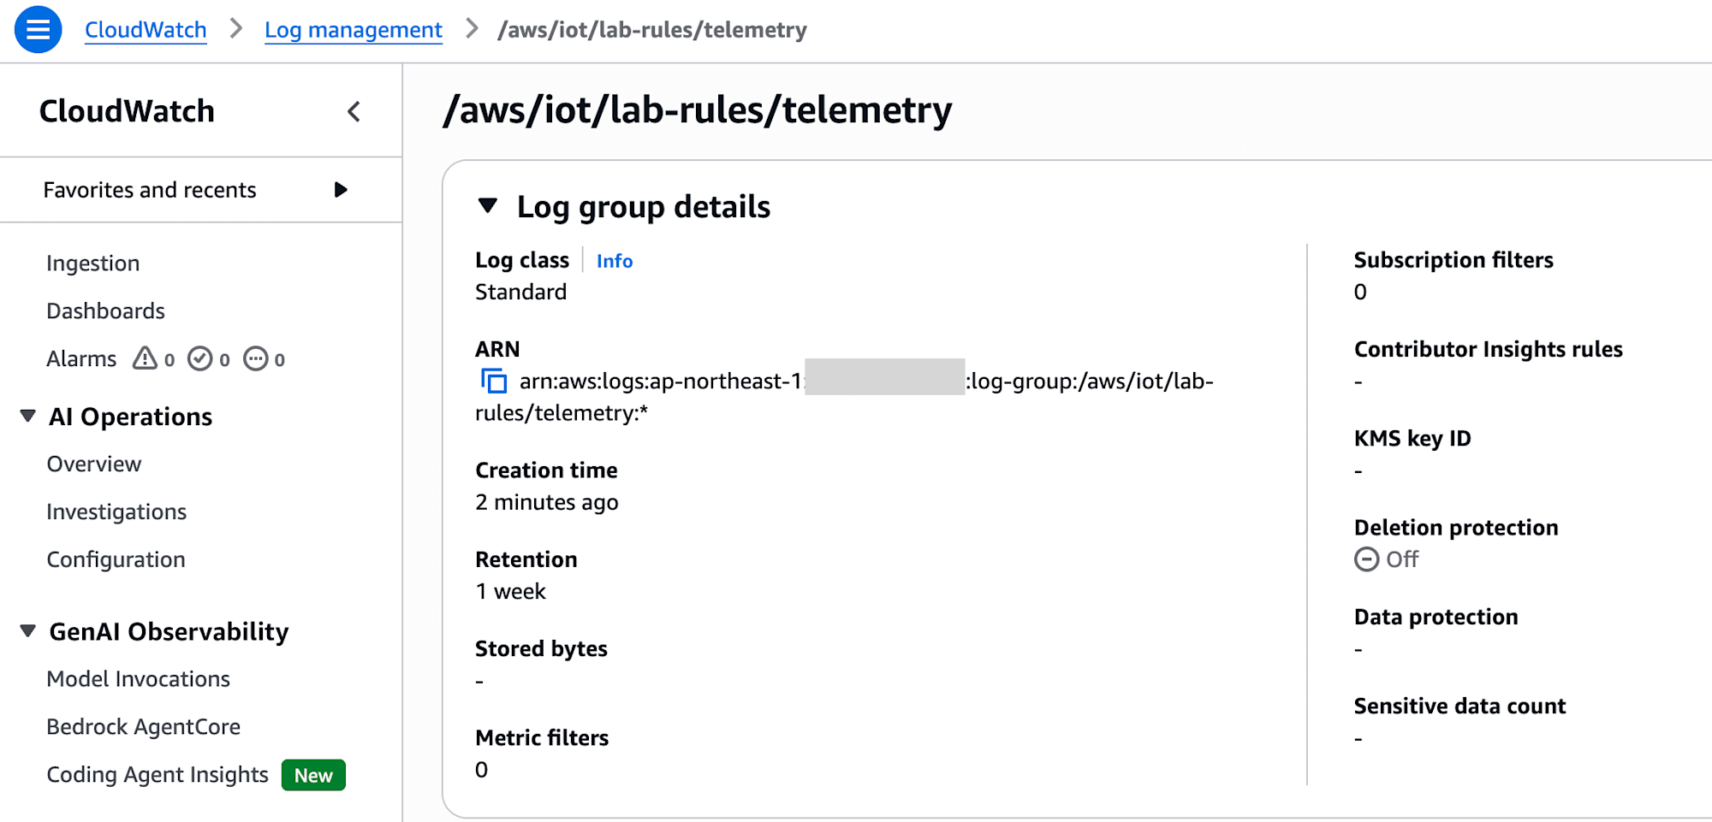Open Investigations page
The height and width of the screenshot is (822, 1712).
116,512
